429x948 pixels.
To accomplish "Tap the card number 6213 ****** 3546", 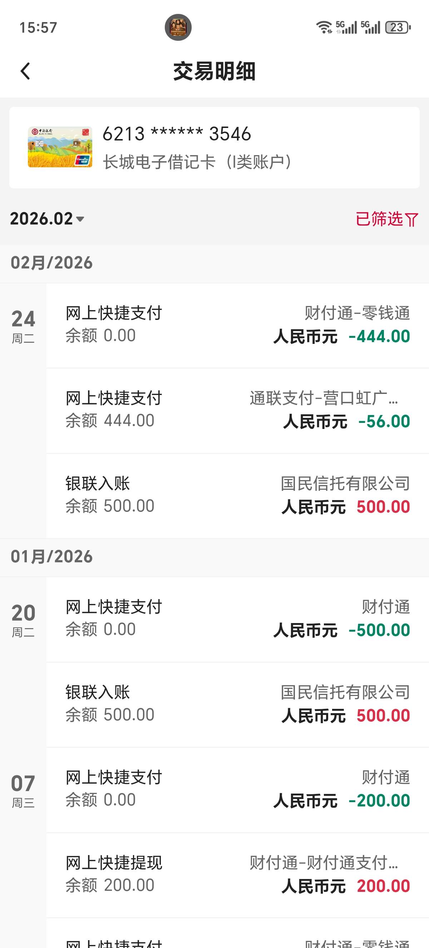I will (x=177, y=134).
